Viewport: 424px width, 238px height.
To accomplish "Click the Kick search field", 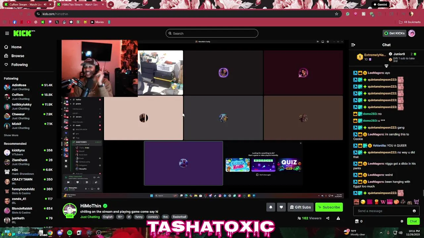I will click(212, 33).
